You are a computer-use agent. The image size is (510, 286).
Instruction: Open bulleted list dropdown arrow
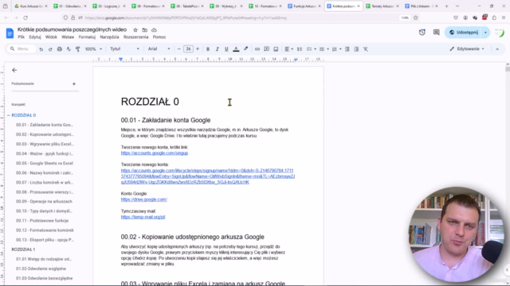point(328,49)
